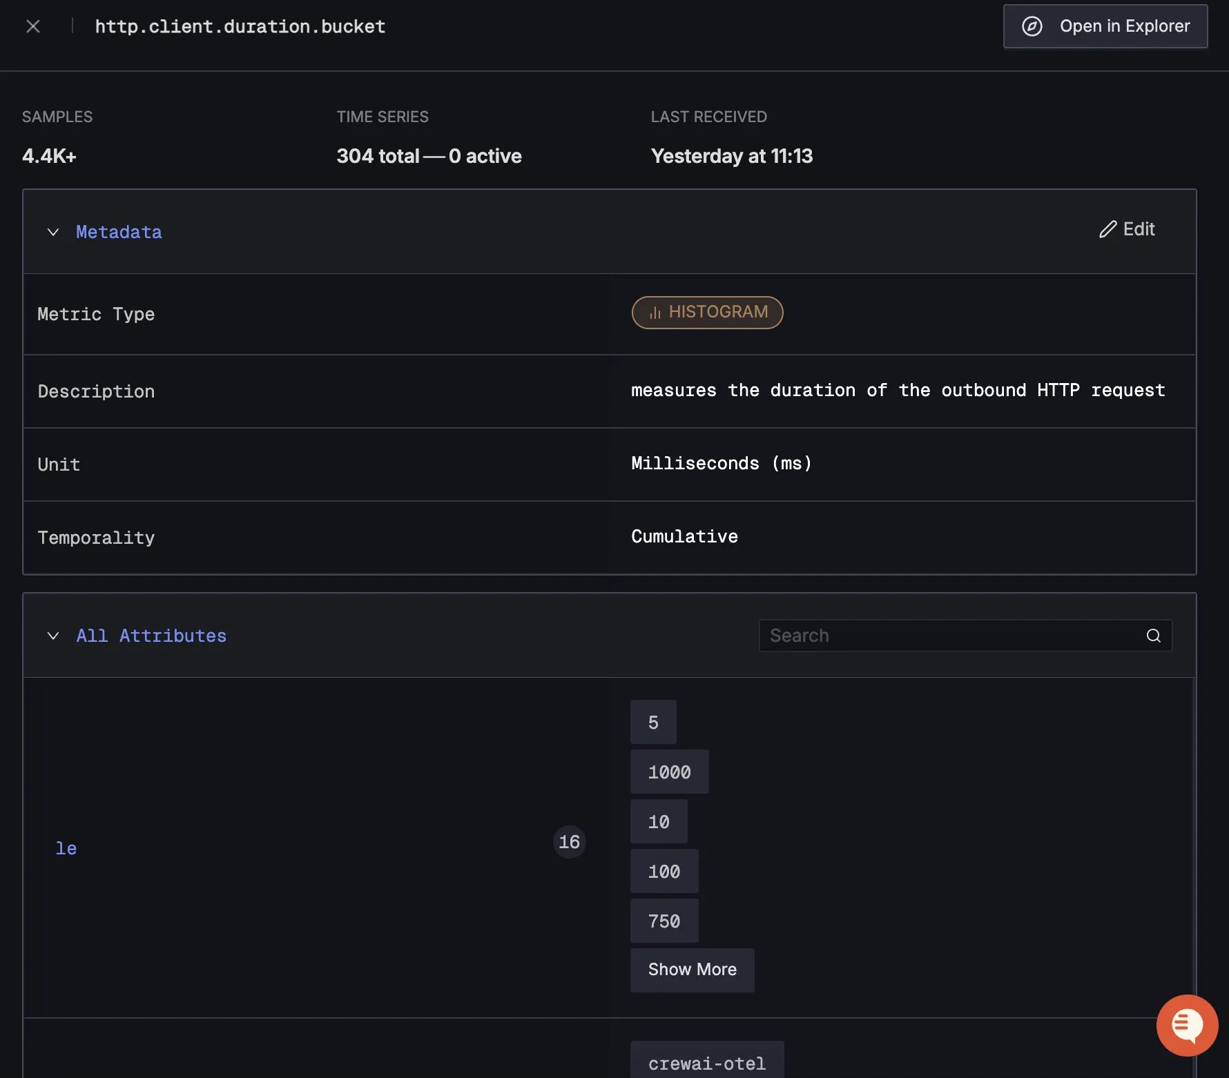
Task: Collapse the Metadata section
Action: tap(54, 232)
